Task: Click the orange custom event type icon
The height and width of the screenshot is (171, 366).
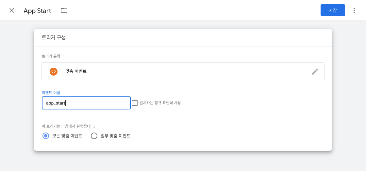Action: click(54, 72)
